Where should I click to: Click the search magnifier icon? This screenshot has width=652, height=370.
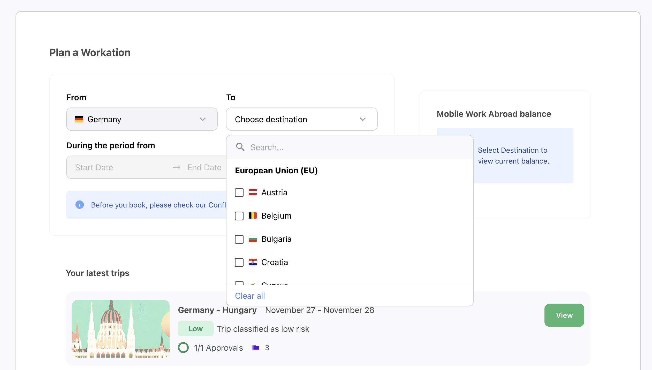click(x=240, y=147)
